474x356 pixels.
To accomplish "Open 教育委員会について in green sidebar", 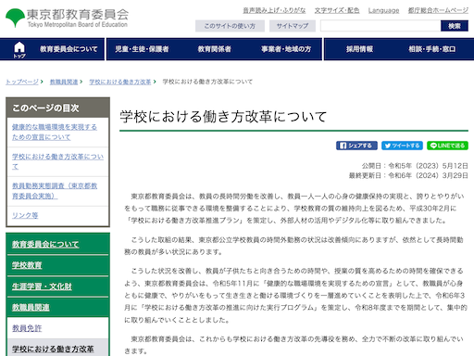I will point(45,244).
